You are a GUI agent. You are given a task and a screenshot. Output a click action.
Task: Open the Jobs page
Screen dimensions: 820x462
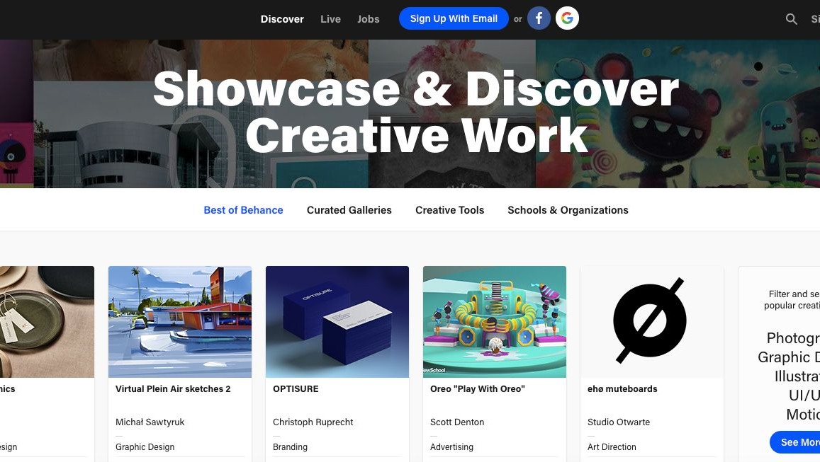(x=368, y=19)
